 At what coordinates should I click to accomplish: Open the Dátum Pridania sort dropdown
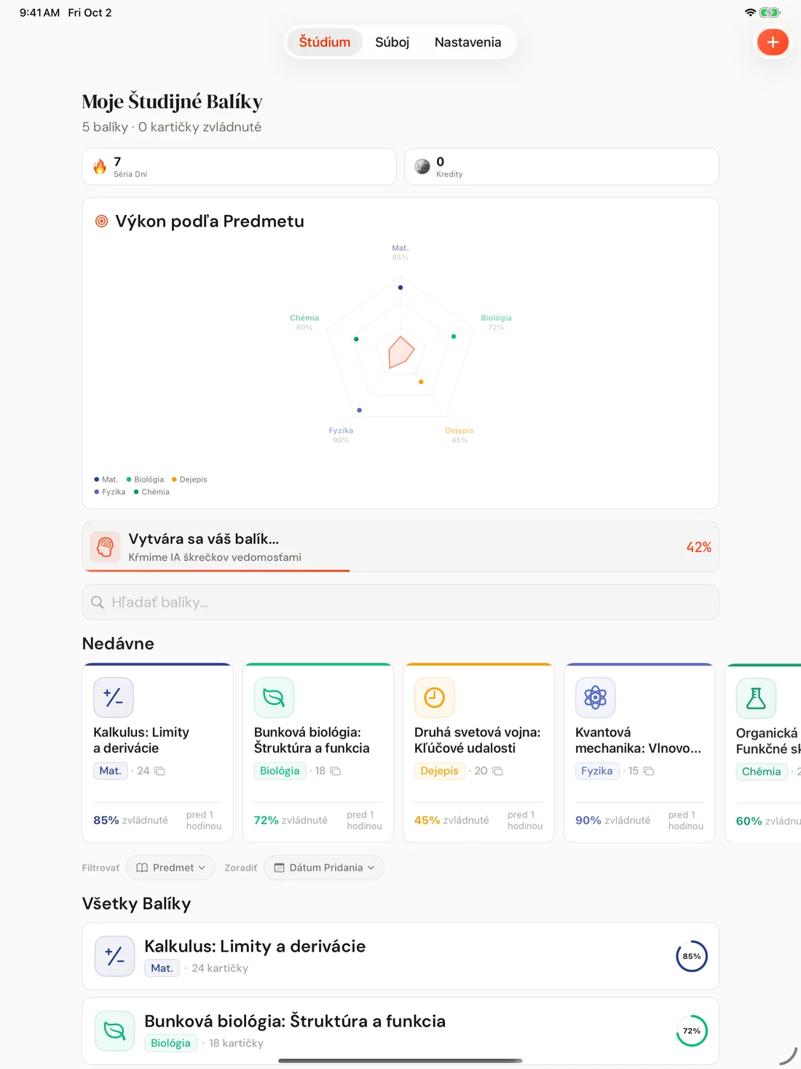tap(324, 867)
